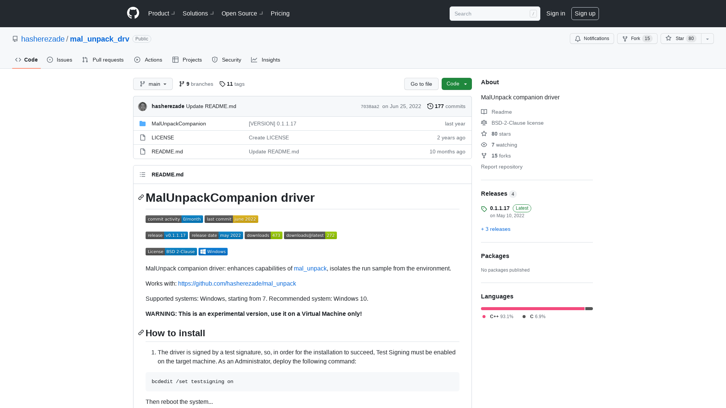Click anchor link icon beside How to install
The width and height of the screenshot is (726, 408).
point(141,333)
